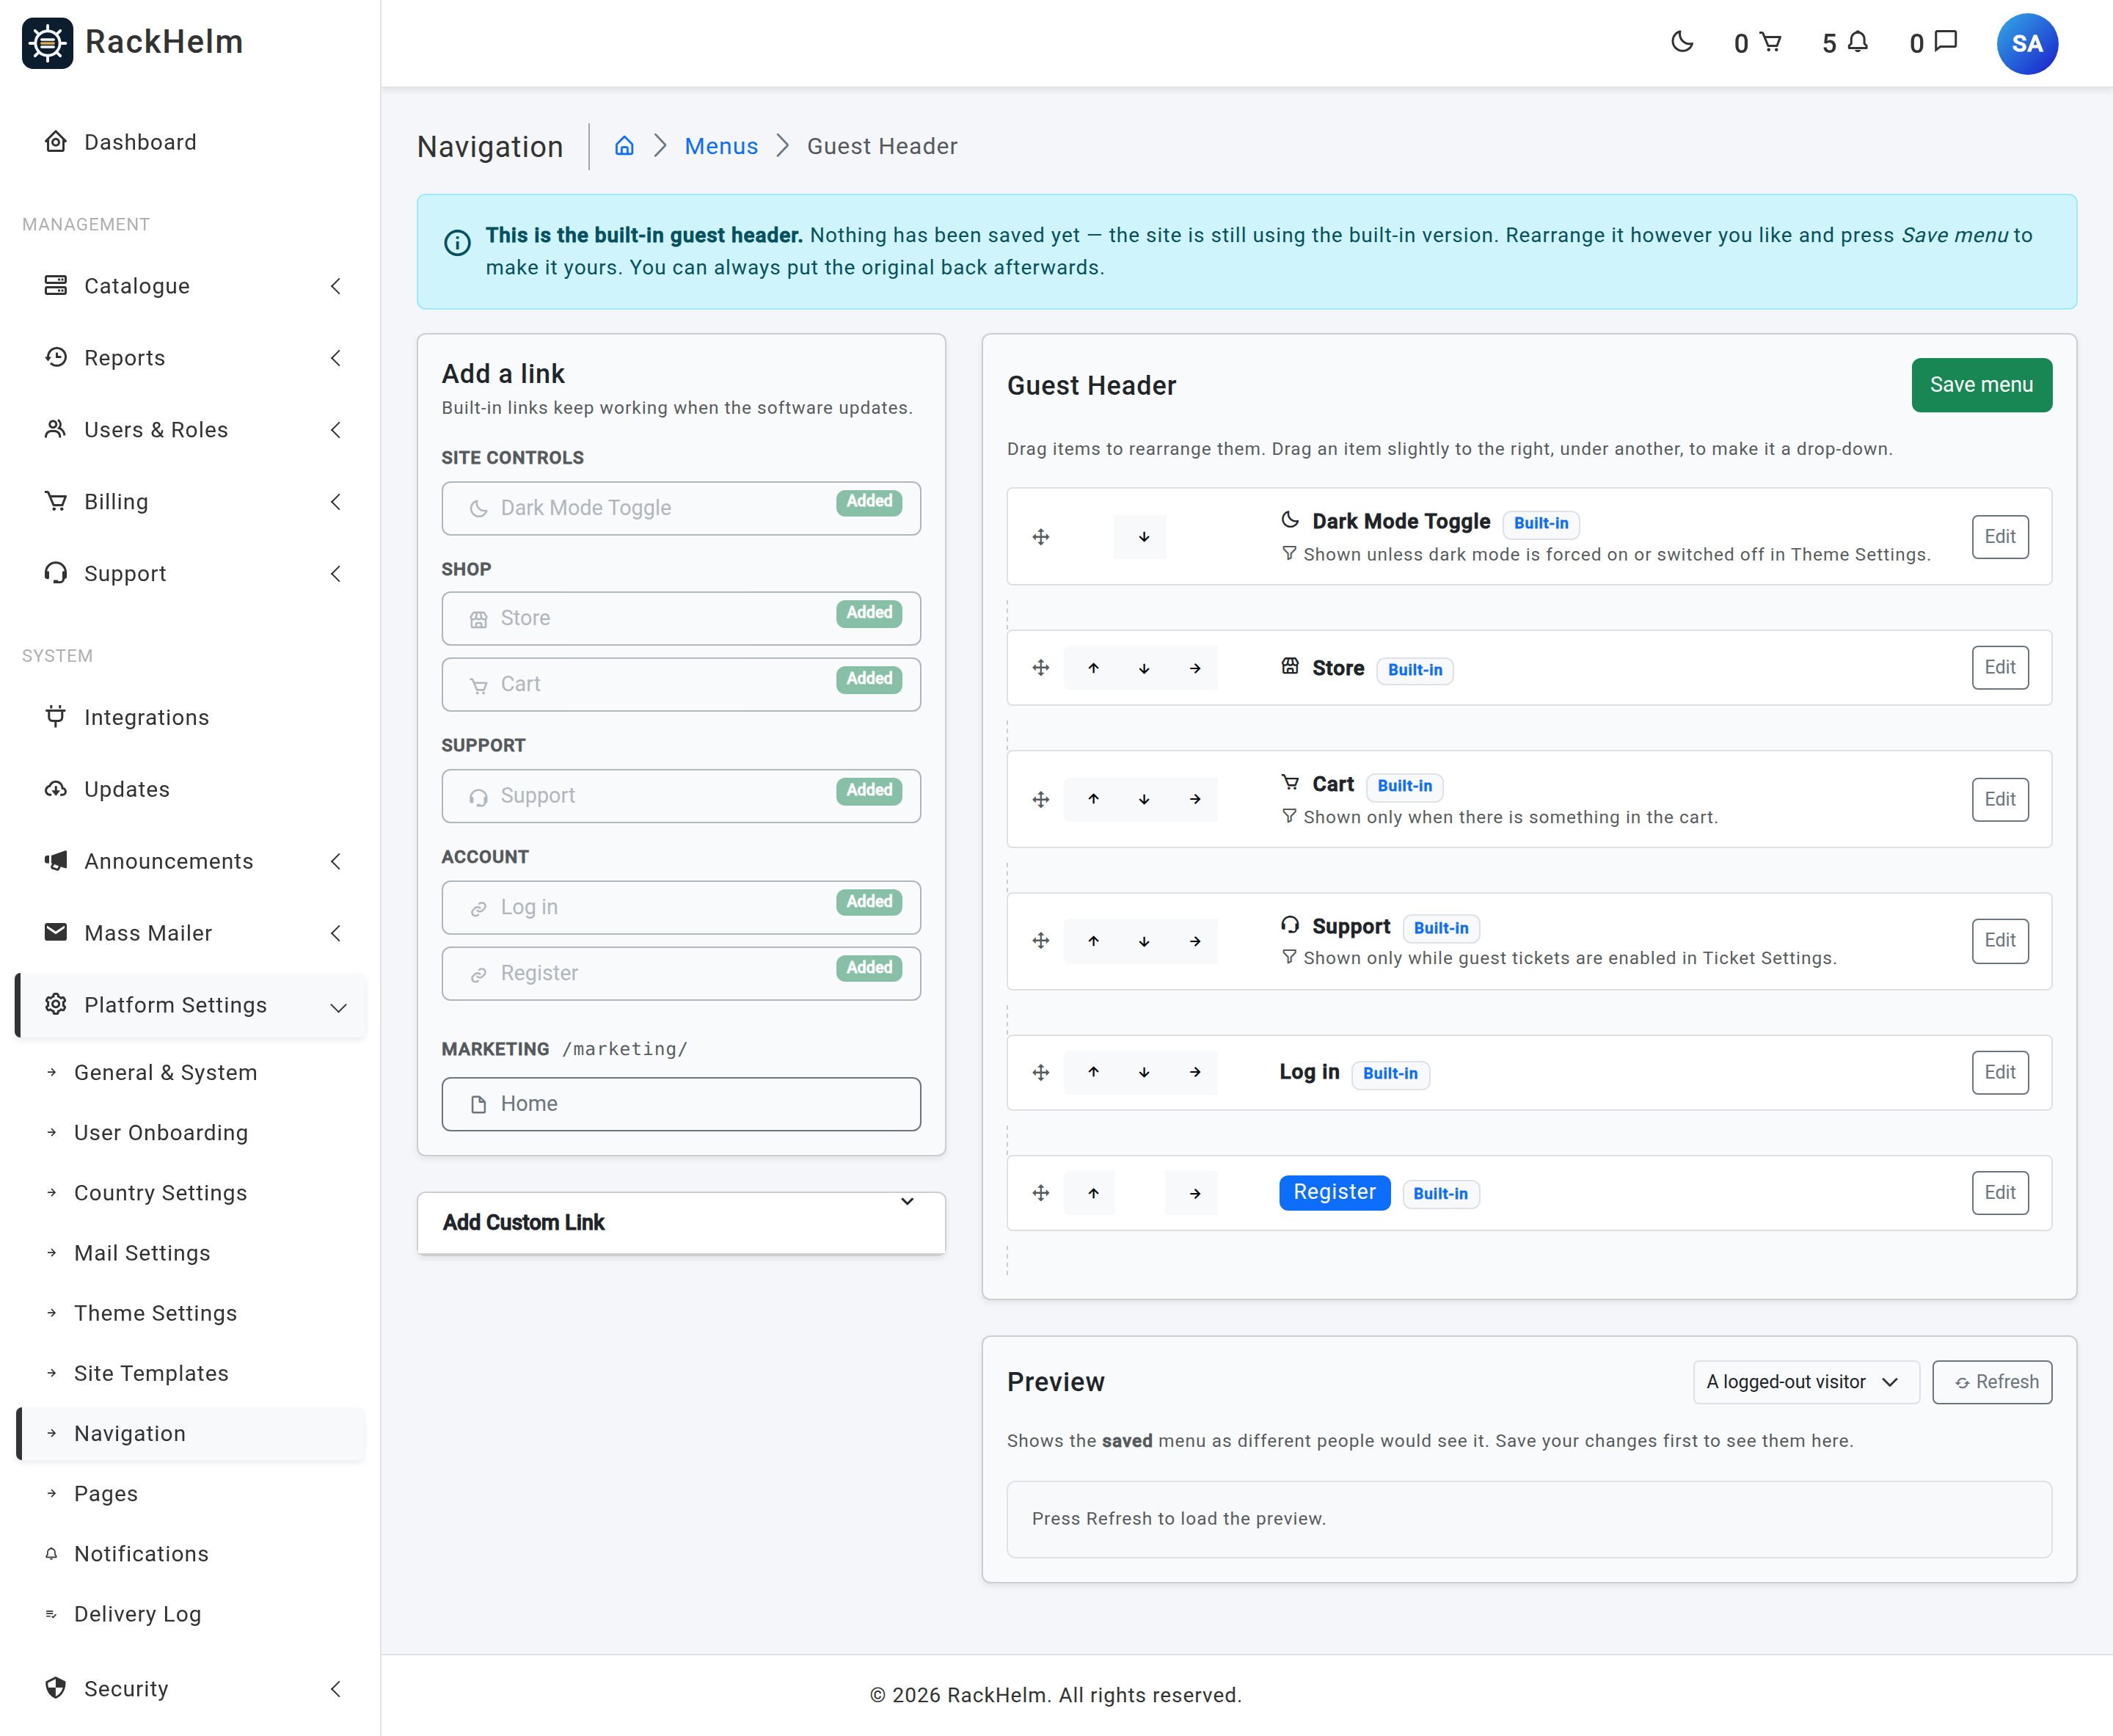2113x1736 pixels.
Task: Open Dashboard in the sidebar
Action: point(190,142)
